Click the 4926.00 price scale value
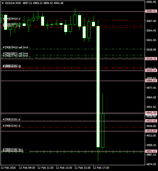 151,126
